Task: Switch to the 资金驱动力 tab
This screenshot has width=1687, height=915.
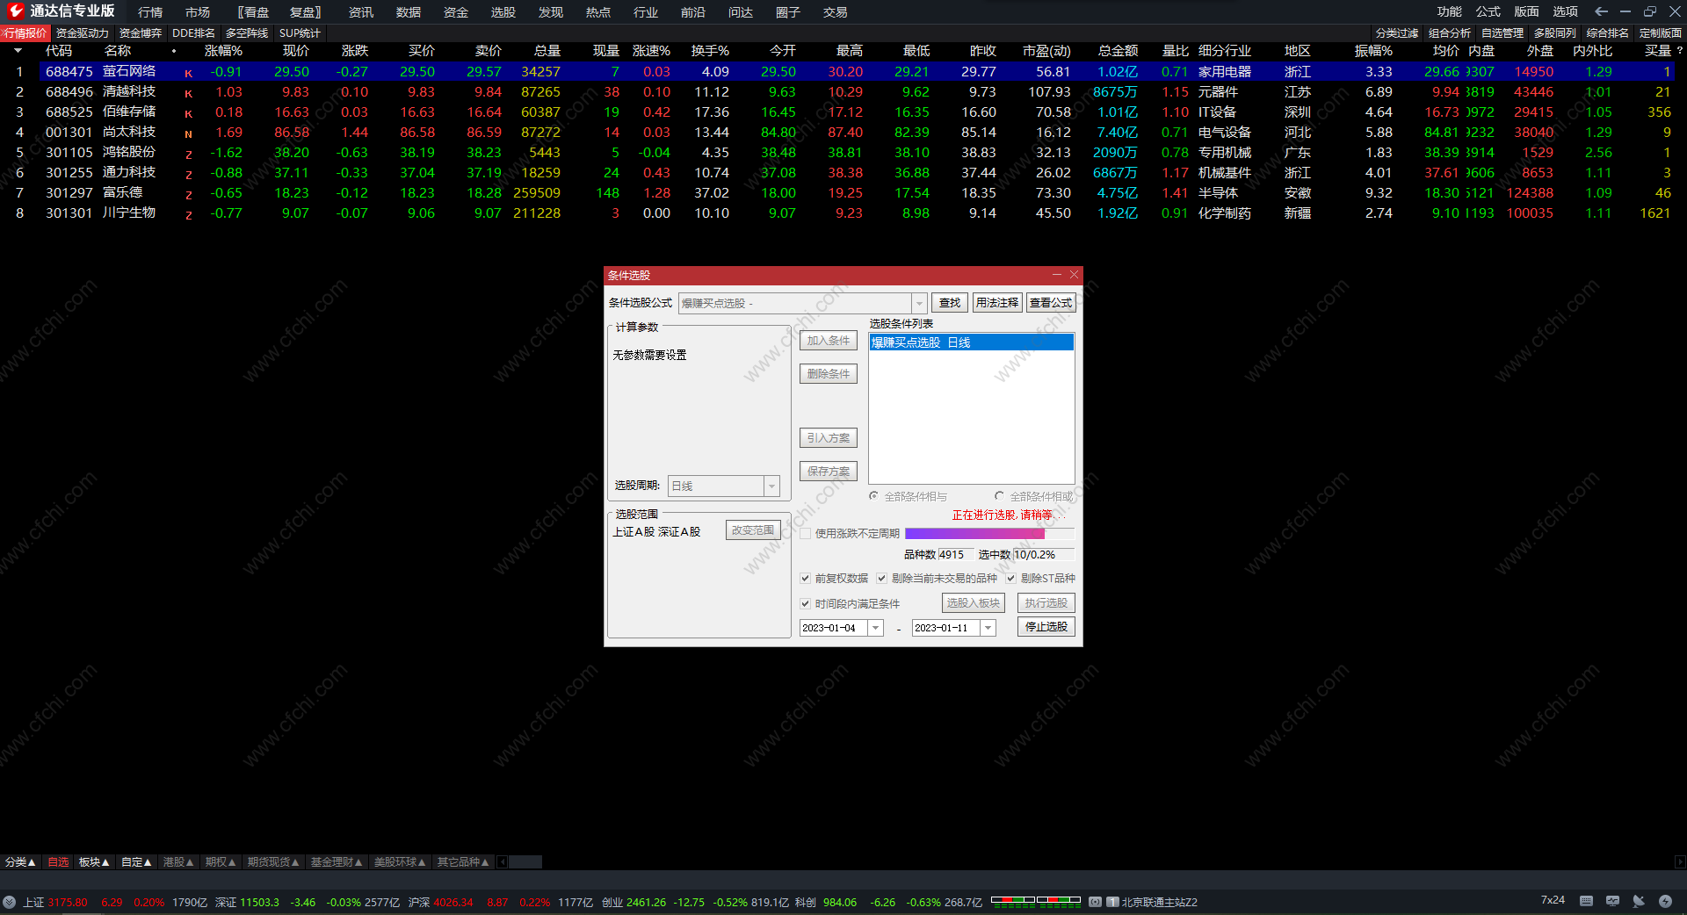Action: click(83, 33)
